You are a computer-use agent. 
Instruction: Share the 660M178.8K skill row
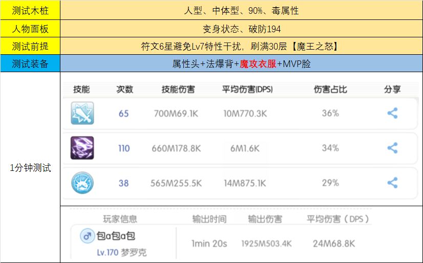392,148
